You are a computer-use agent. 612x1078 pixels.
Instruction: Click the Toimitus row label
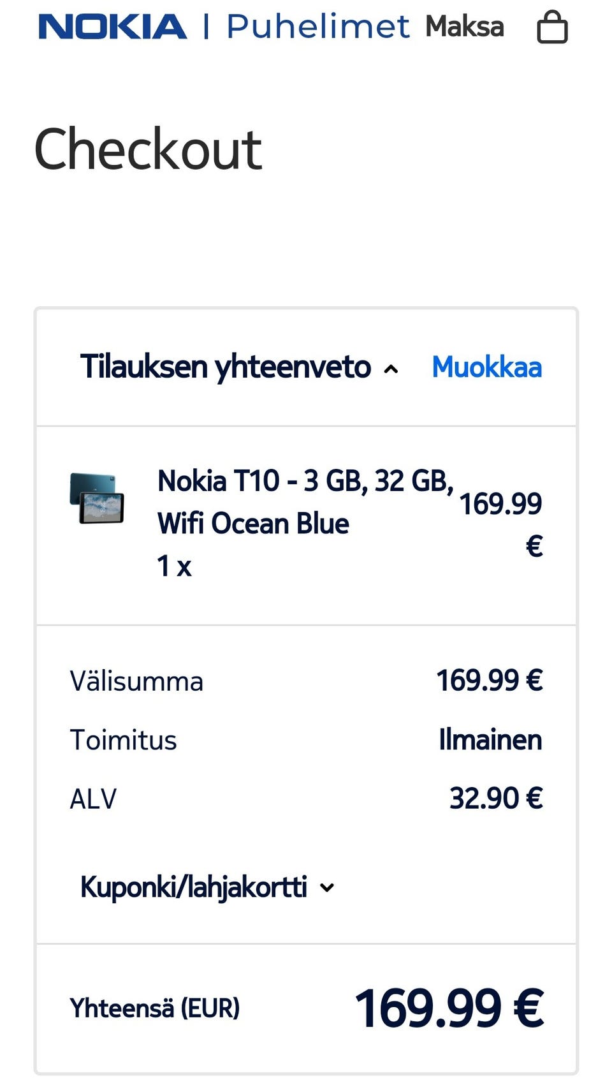click(x=123, y=740)
